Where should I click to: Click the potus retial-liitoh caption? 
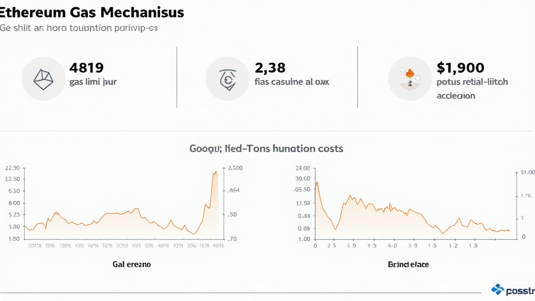coord(472,82)
